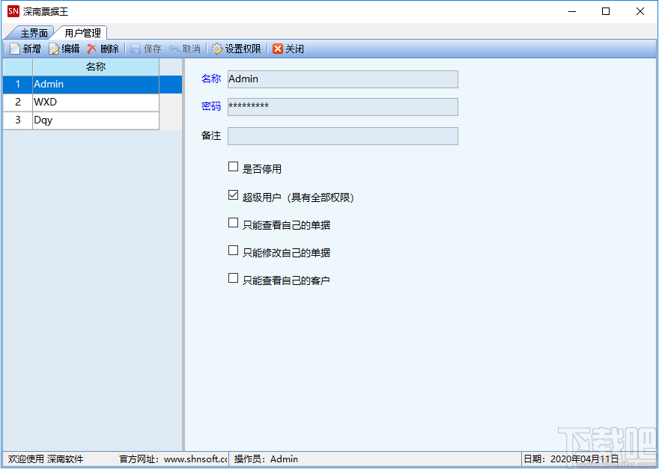Select the WXD user row
The height and width of the screenshot is (469, 659).
tap(81, 102)
